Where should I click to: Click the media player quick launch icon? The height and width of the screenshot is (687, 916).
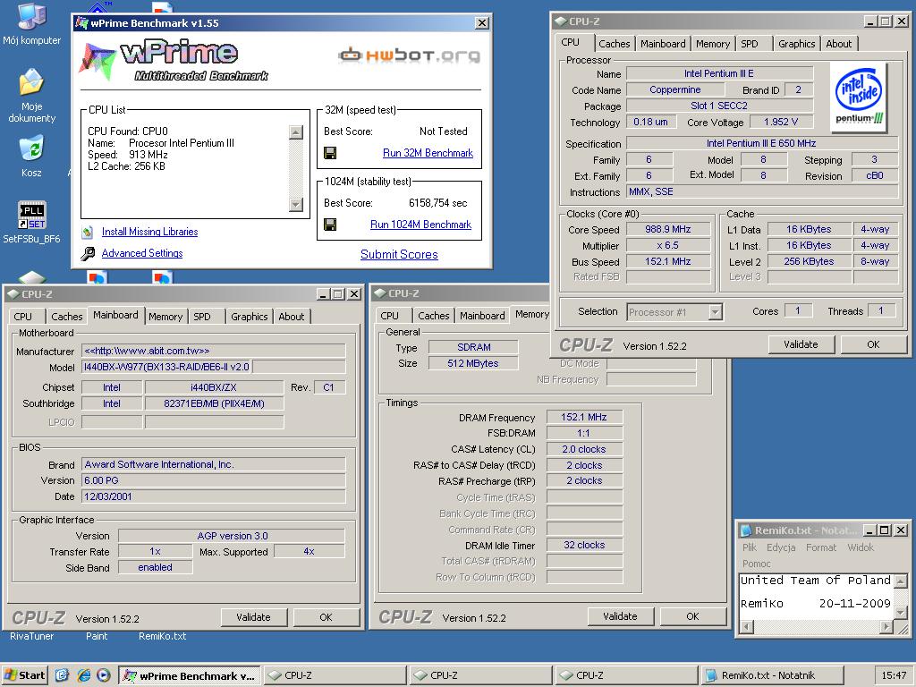(104, 675)
